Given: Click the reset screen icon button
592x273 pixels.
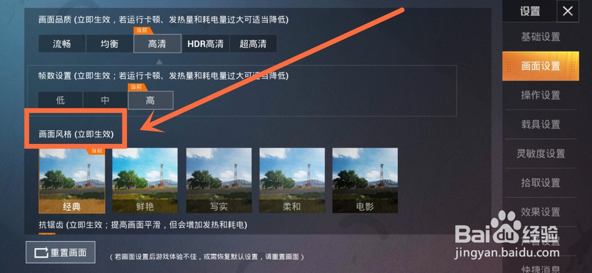Looking at the screenshot, I should click(60, 252).
